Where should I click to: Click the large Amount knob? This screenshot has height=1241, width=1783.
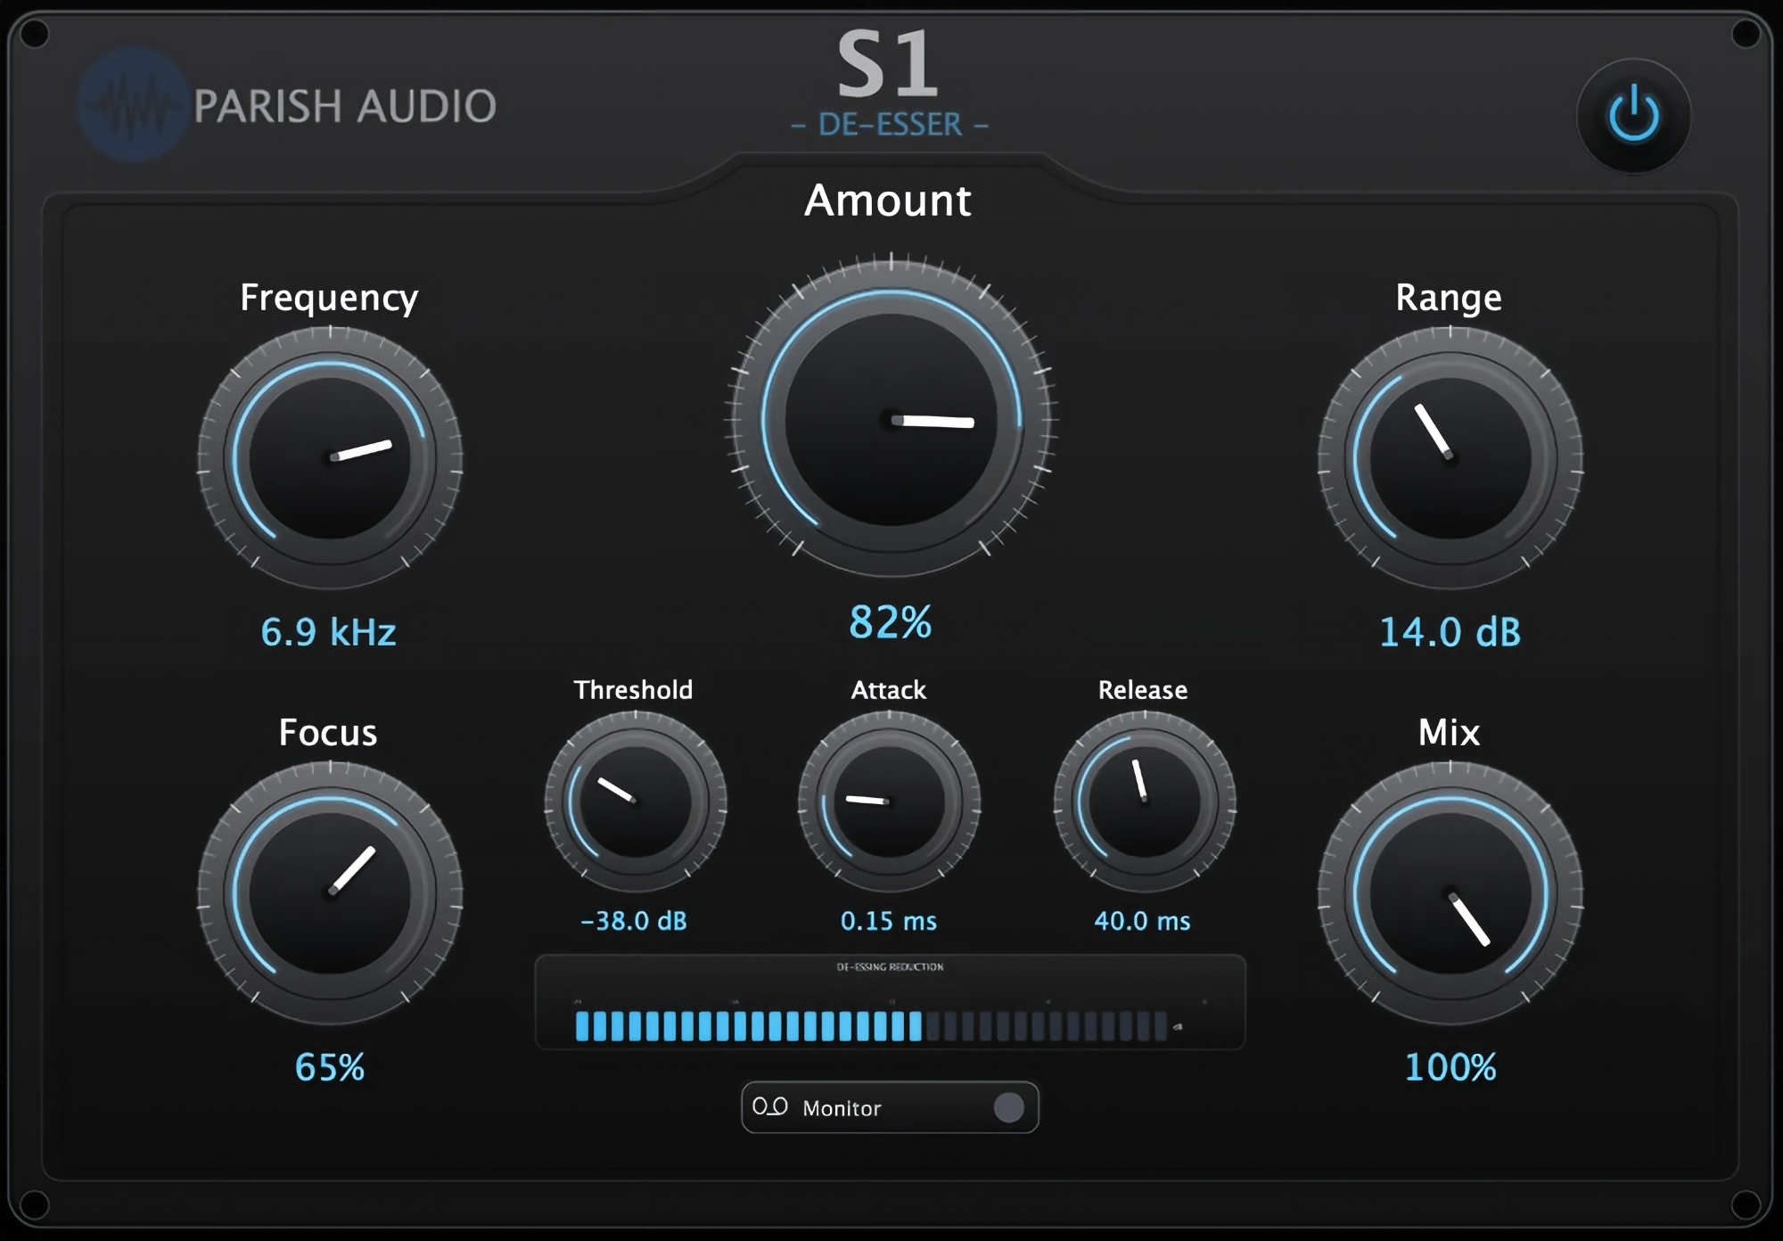click(891, 419)
